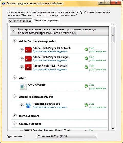Click the Windows Easy Transfer title bar icon

pyautogui.click(x=4, y=3)
